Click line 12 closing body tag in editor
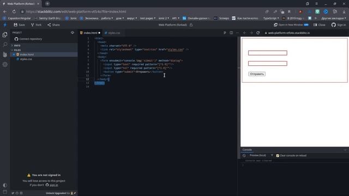The height and width of the screenshot is (196, 349). tap(103, 79)
